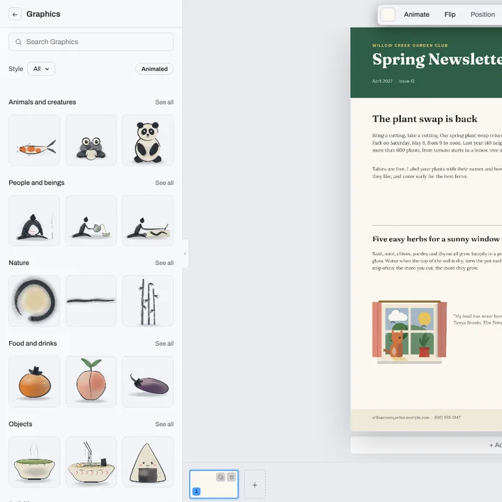Add a new page with the plus tile
This screenshot has width=502, height=502.
tap(254, 485)
